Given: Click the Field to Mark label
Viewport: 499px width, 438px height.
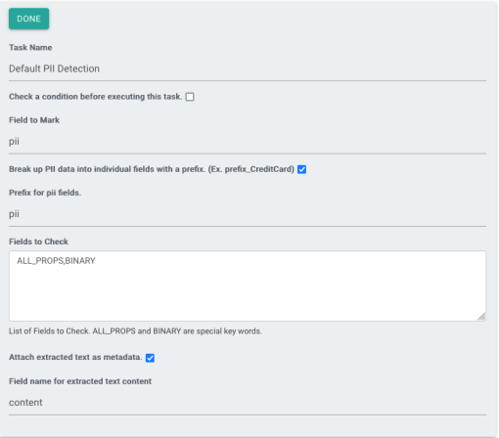Looking at the screenshot, I should click(34, 120).
